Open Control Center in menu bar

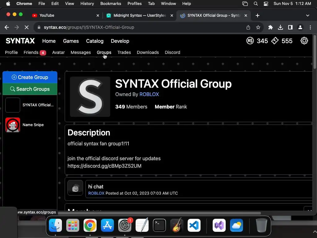(x=266, y=4)
